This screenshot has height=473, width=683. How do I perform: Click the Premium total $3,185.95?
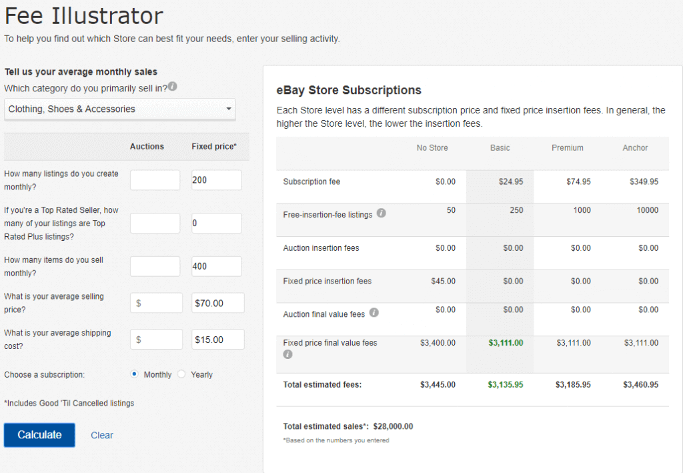(573, 384)
